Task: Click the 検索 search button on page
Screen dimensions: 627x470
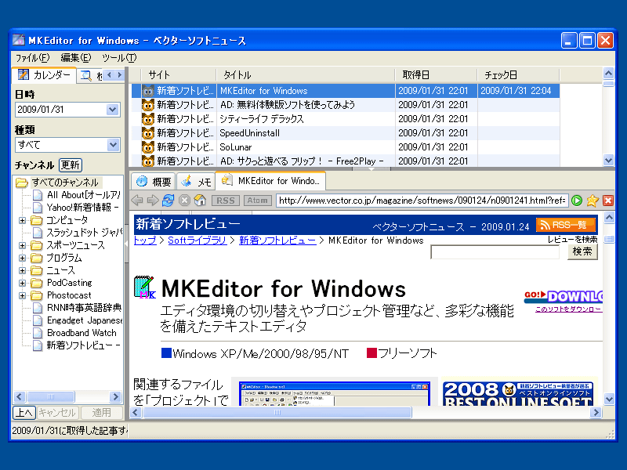Action: pyautogui.click(x=582, y=251)
